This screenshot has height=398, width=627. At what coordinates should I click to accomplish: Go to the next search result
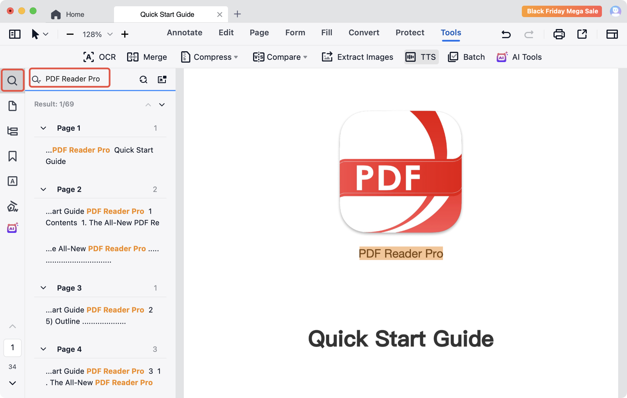(162, 104)
